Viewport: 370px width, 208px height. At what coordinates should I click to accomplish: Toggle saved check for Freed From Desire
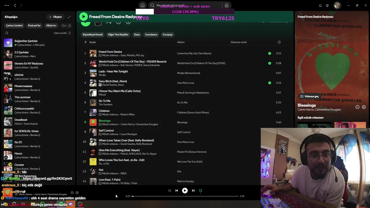pyautogui.click(x=270, y=53)
